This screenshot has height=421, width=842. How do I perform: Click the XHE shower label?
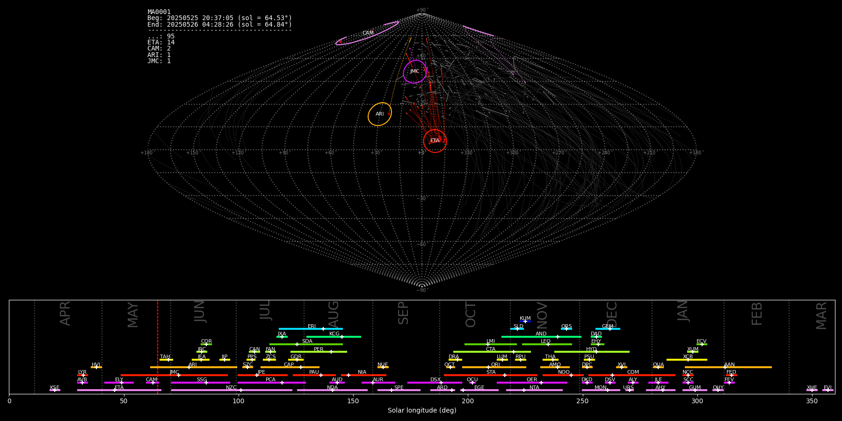(x=812, y=388)
